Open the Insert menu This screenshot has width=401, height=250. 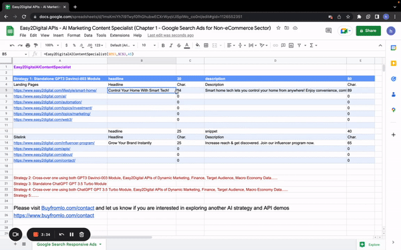[58, 35]
